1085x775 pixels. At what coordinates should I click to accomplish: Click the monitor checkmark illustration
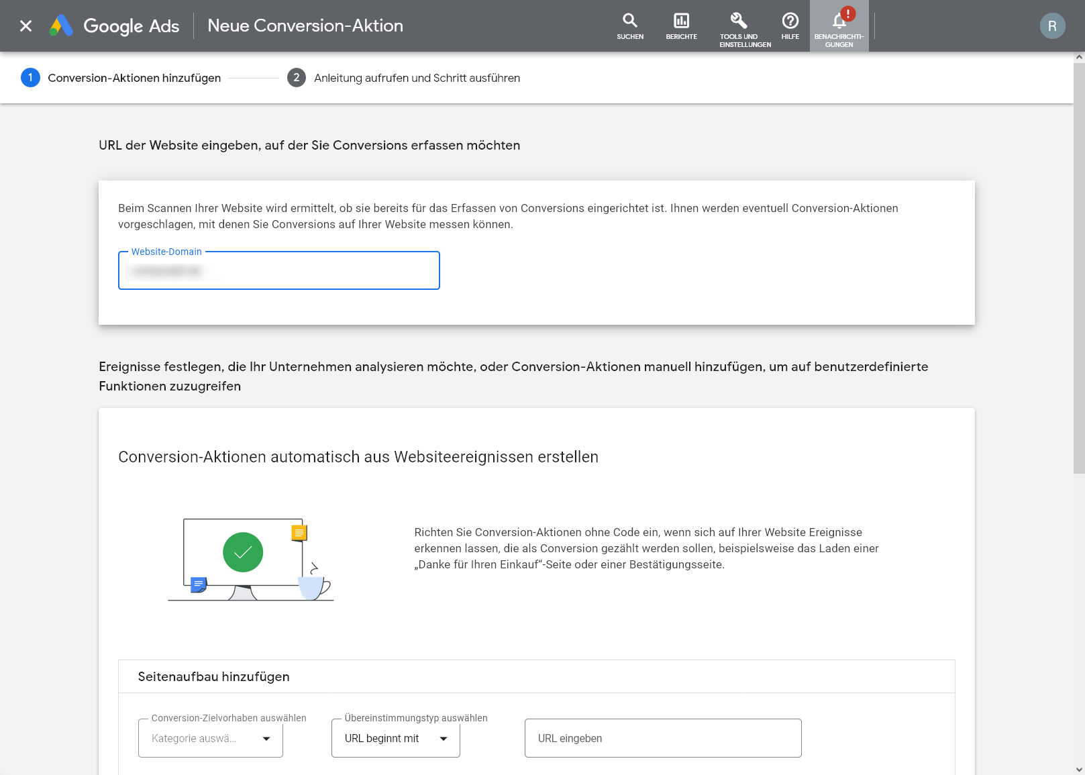click(243, 552)
